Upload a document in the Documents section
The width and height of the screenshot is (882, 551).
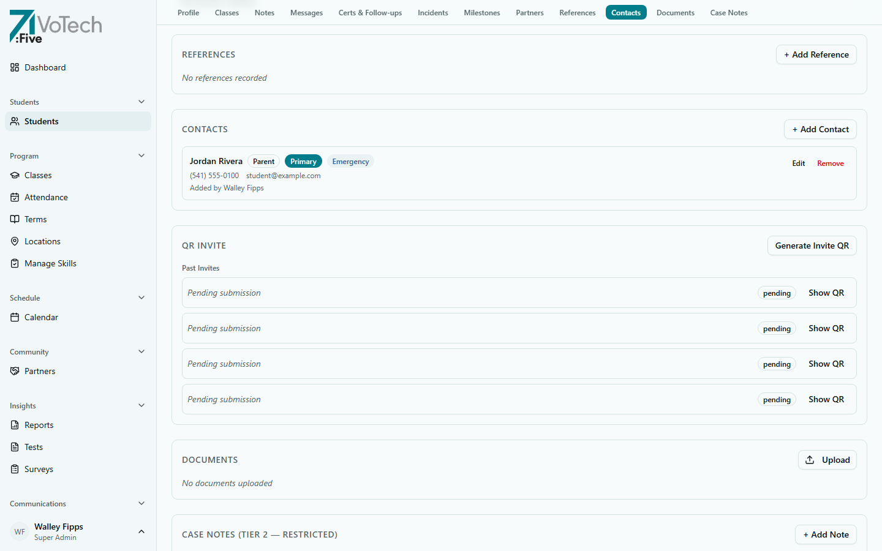tap(827, 460)
